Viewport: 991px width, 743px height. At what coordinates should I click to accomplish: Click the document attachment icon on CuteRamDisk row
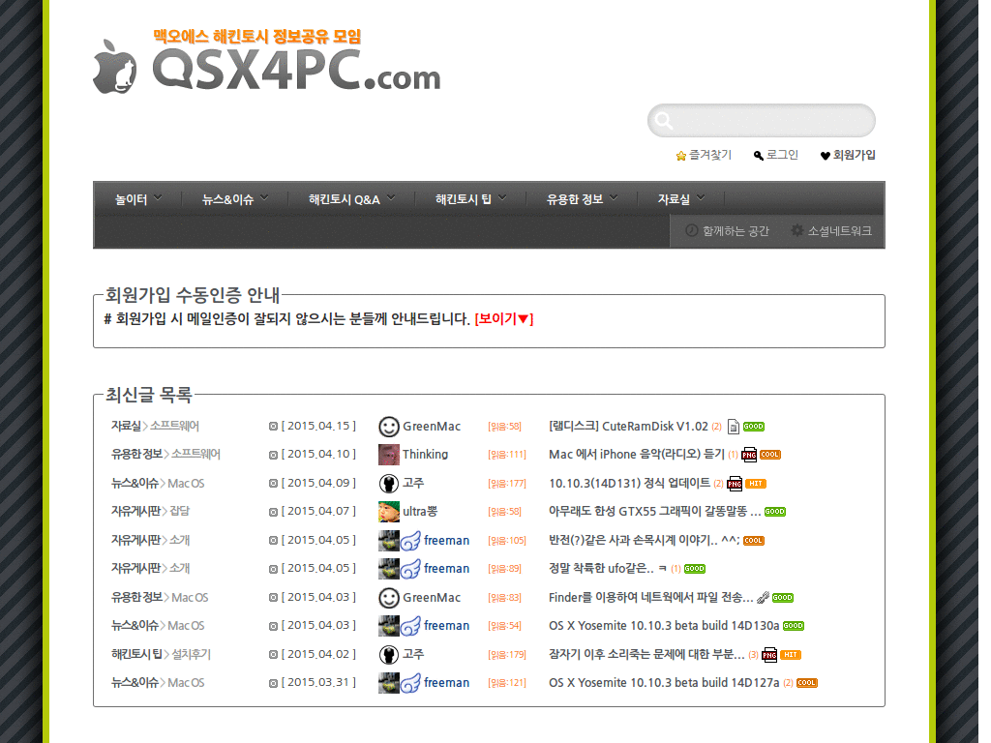click(734, 427)
